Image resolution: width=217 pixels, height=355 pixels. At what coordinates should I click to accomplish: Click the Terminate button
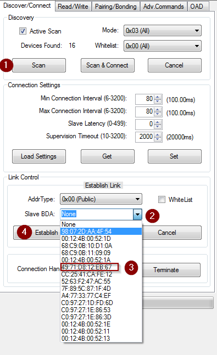pyautogui.click(x=166, y=270)
